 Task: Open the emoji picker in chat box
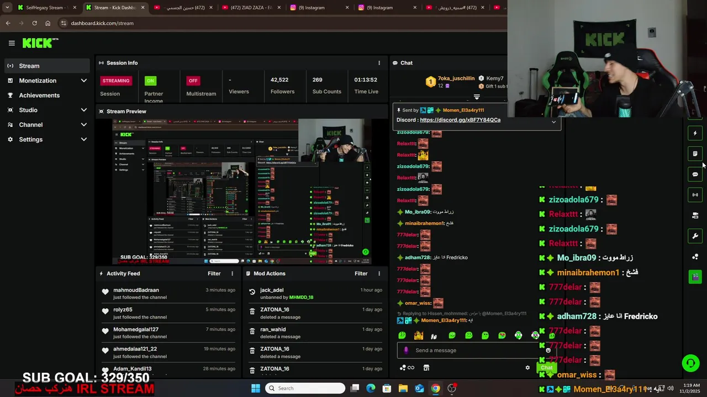(548, 350)
